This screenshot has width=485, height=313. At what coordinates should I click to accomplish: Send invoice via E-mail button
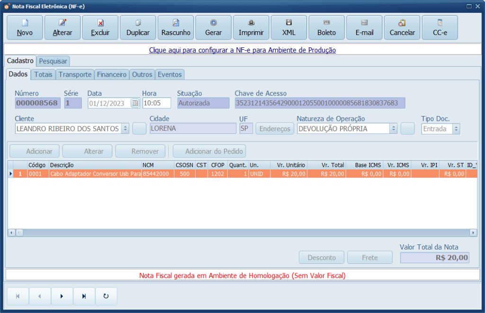(364, 27)
